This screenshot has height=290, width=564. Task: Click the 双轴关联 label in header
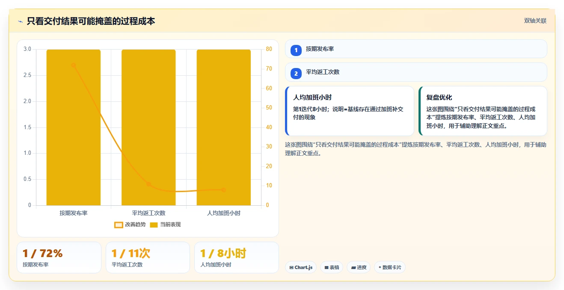535,21
